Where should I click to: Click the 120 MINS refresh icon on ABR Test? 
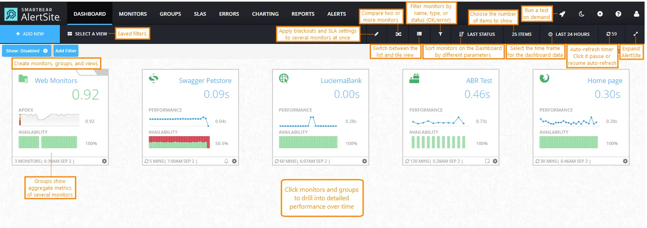pos(407,161)
